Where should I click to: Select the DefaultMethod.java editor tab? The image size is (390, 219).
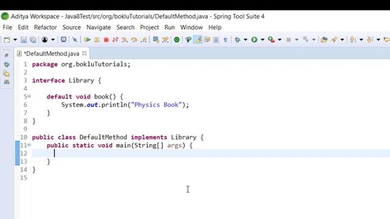51,54
